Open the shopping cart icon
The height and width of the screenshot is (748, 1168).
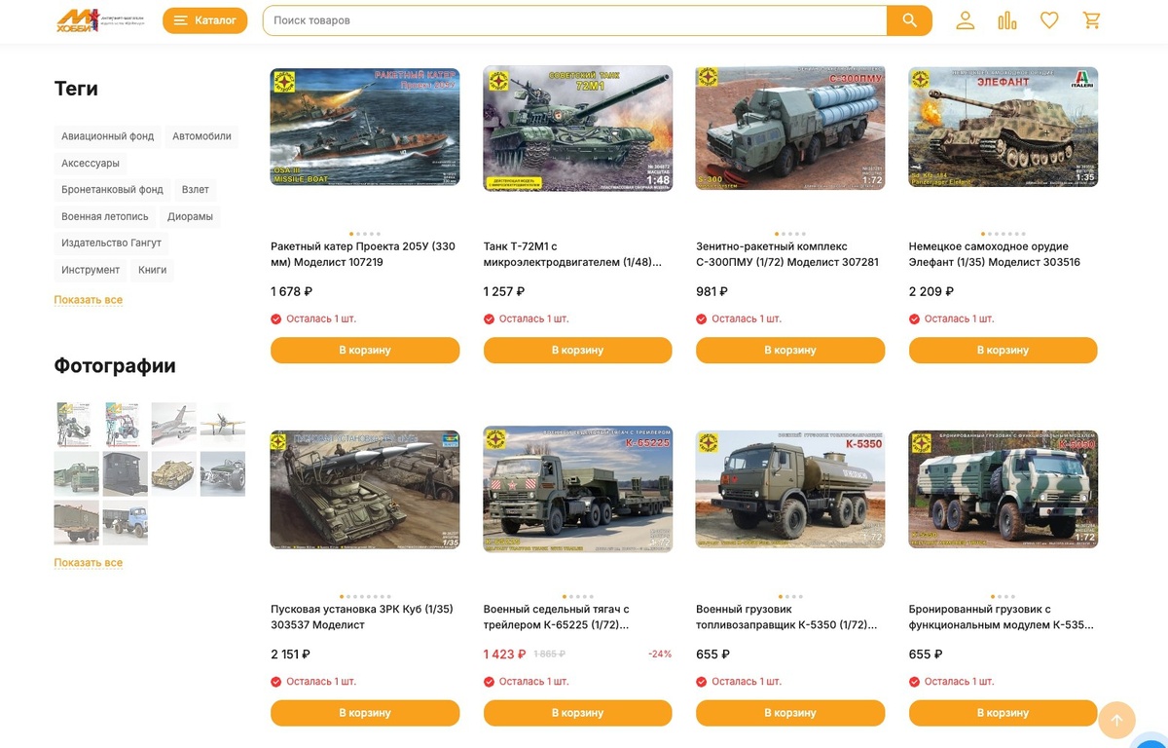(x=1092, y=20)
